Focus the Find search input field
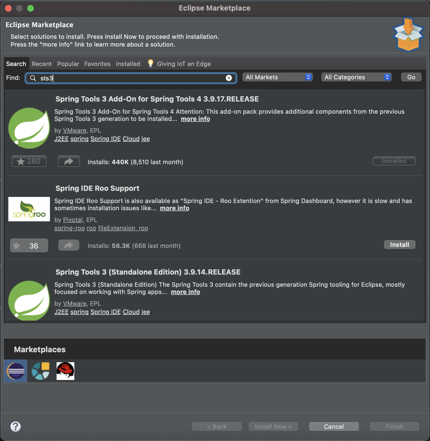This screenshot has height=441, width=430. click(131, 78)
